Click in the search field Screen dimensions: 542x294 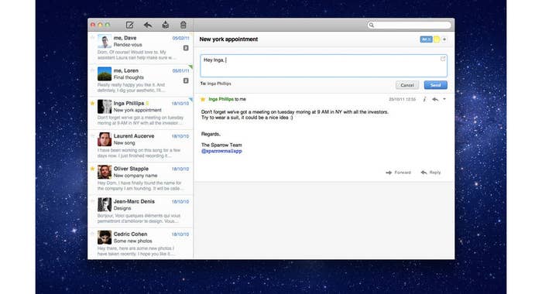410,25
